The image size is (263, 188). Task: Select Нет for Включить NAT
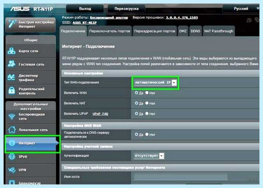147,103
